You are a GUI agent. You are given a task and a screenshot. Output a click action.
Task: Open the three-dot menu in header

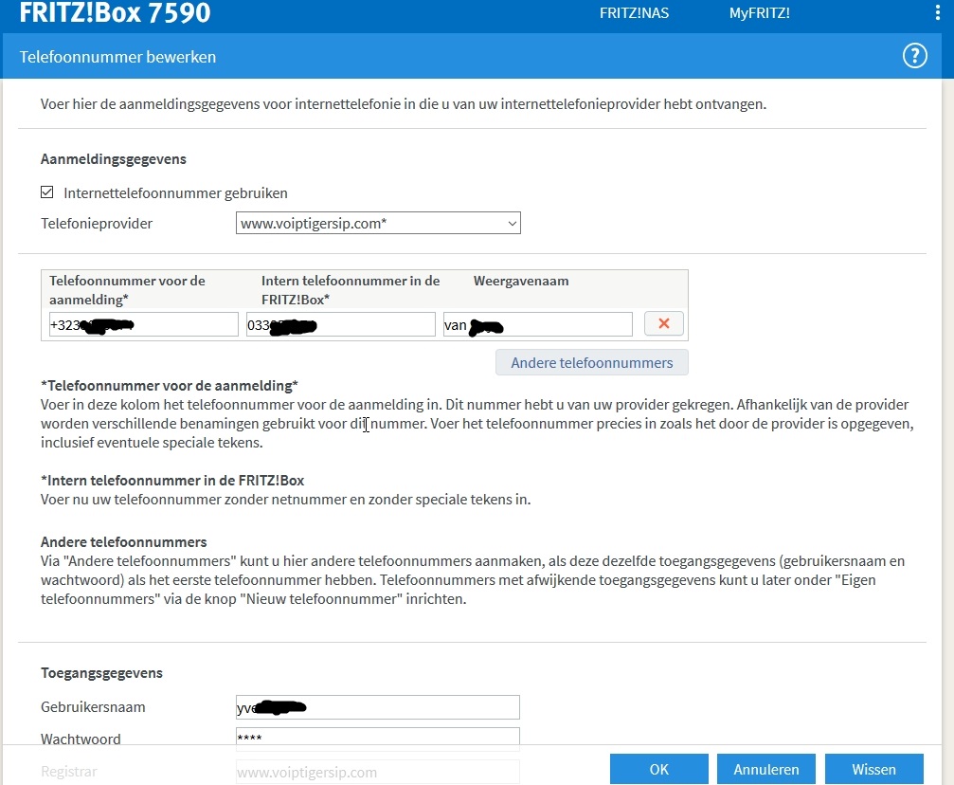(937, 13)
